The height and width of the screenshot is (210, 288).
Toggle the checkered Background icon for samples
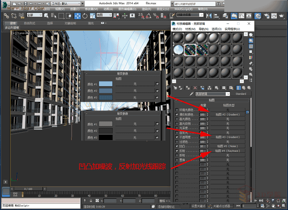(x=251, y=46)
